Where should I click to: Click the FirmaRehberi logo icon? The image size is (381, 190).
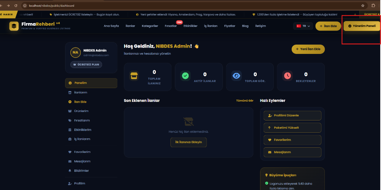coord(14,26)
